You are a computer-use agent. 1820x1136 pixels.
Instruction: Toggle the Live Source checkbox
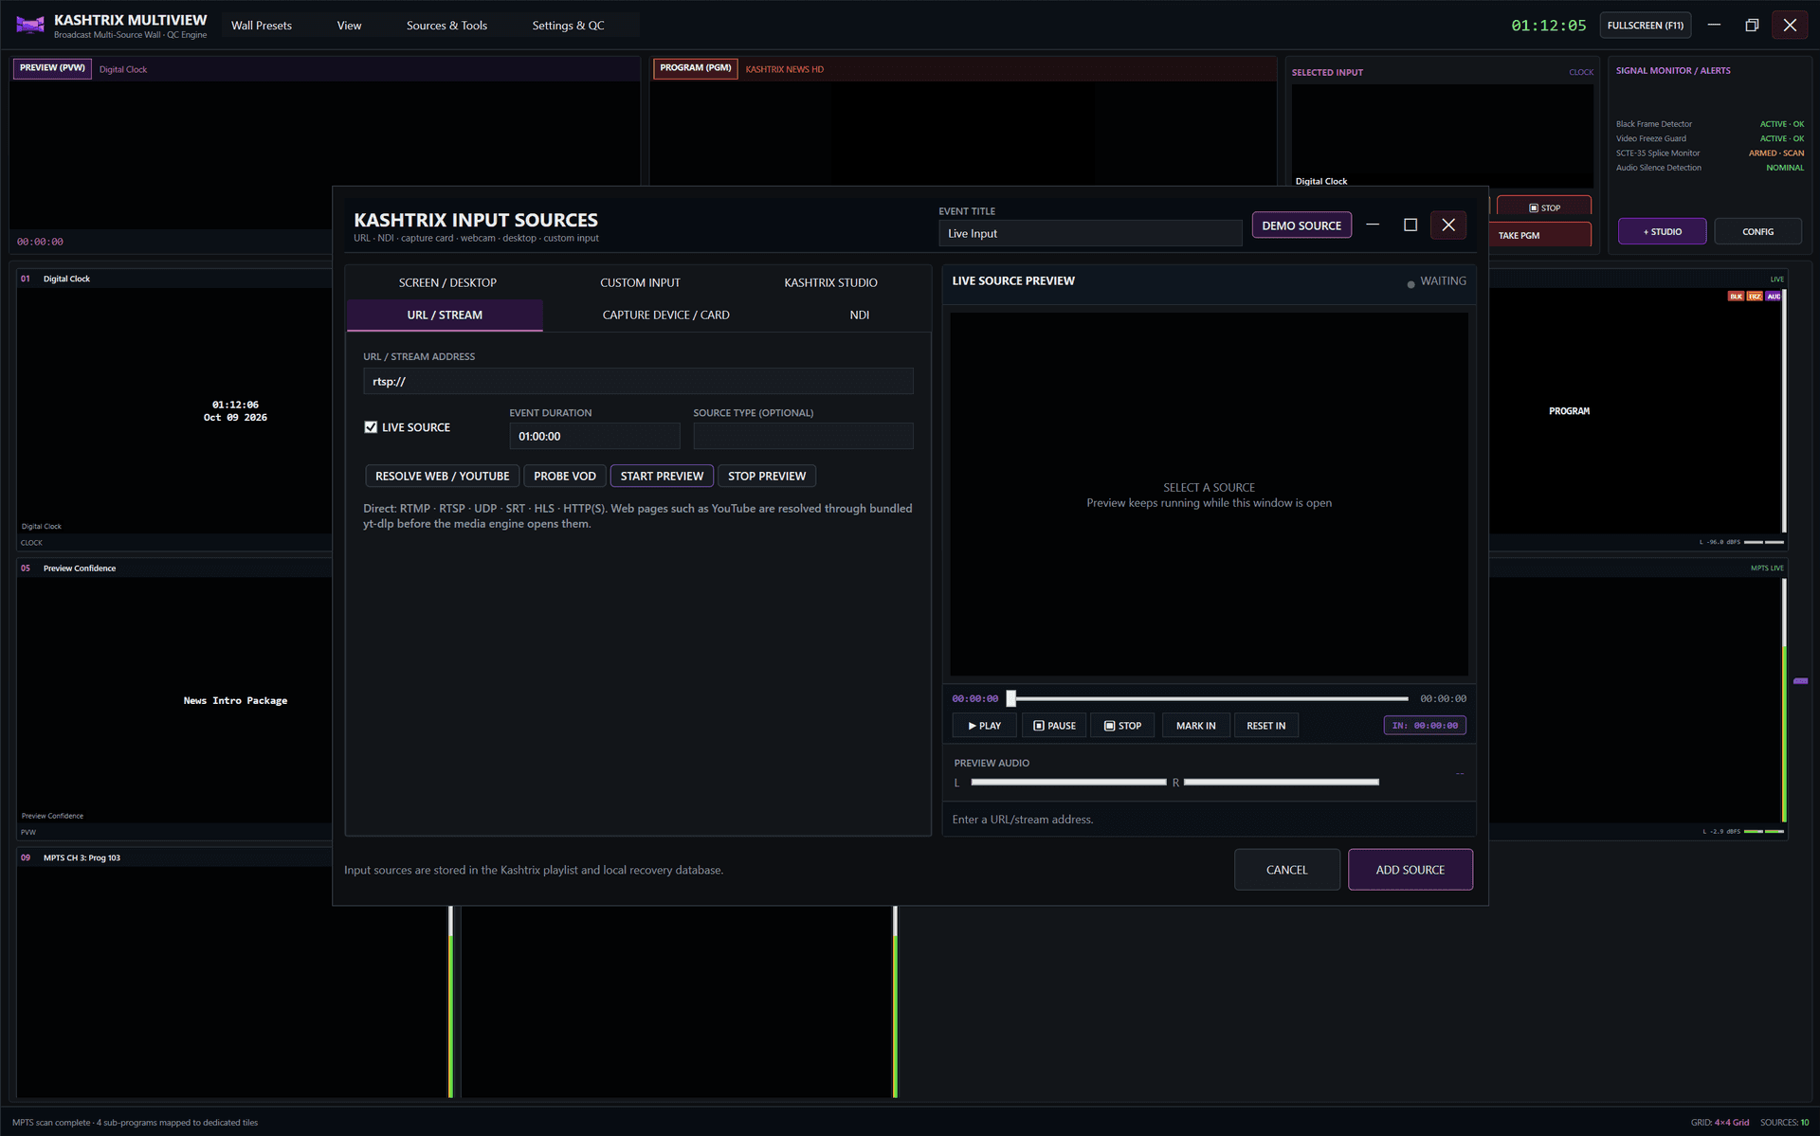[371, 427]
